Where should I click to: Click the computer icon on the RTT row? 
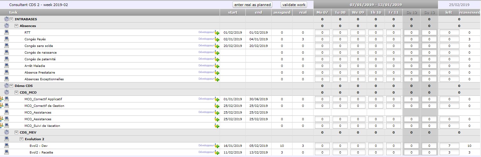(7, 32)
